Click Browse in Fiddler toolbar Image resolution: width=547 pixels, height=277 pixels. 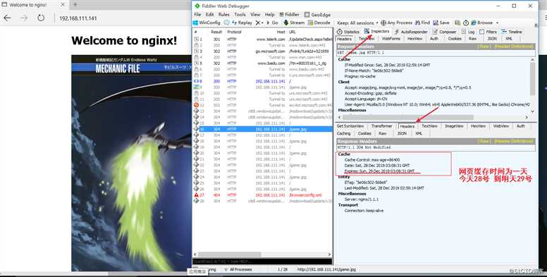pyautogui.click(x=481, y=23)
